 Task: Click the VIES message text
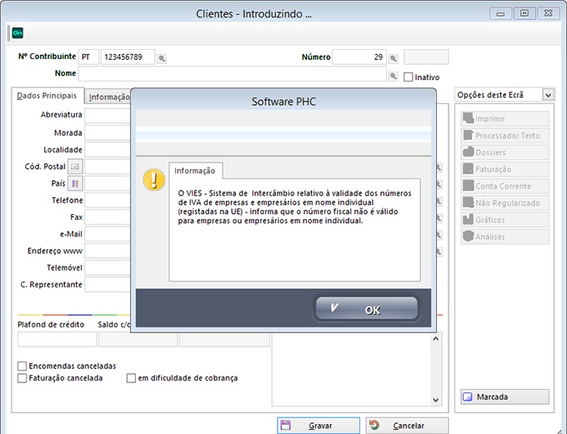click(294, 207)
